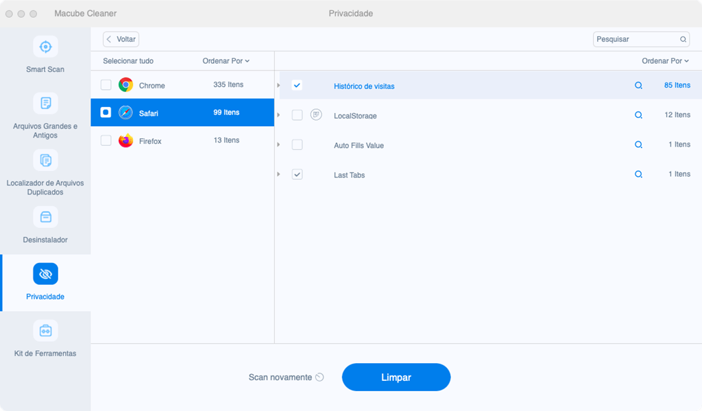This screenshot has height=411, width=702.
Task: Click magnifier icon for LocalStorage row
Action: pyautogui.click(x=638, y=115)
